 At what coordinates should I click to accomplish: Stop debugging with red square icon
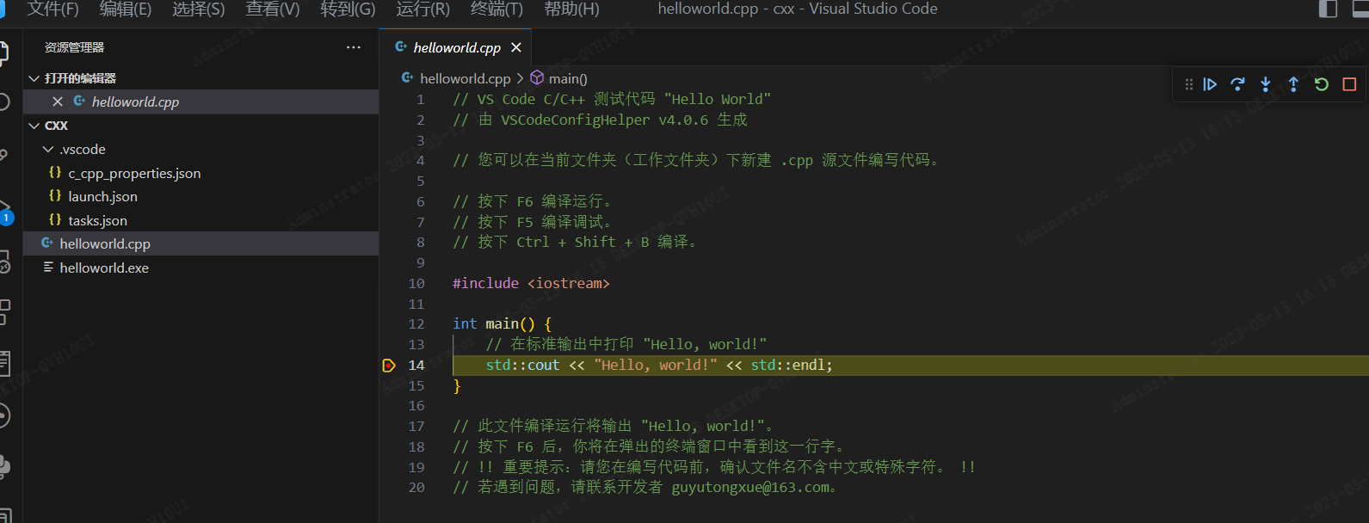(1349, 84)
